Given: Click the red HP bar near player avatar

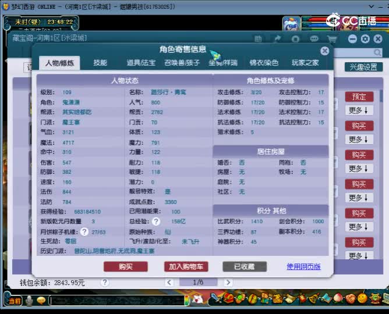Looking at the screenshot, I should [319, 19].
